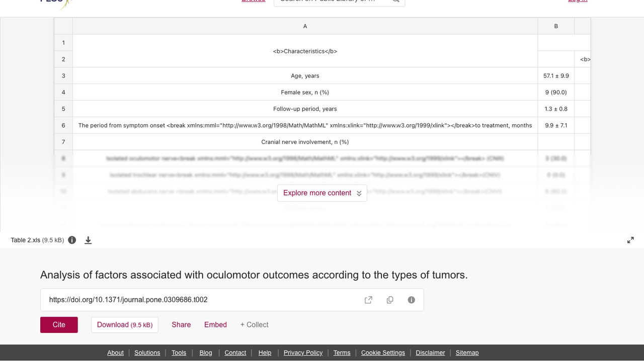The width and height of the screenshot is (644, 362).
Task: Open the Terms footer link
Action: pos(342,353)
